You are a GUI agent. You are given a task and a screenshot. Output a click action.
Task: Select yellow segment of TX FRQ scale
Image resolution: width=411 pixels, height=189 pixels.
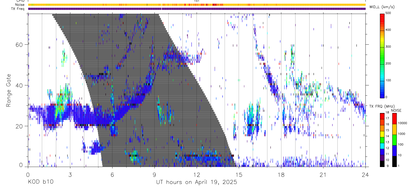pyautogui.click(x=382, y=134)
